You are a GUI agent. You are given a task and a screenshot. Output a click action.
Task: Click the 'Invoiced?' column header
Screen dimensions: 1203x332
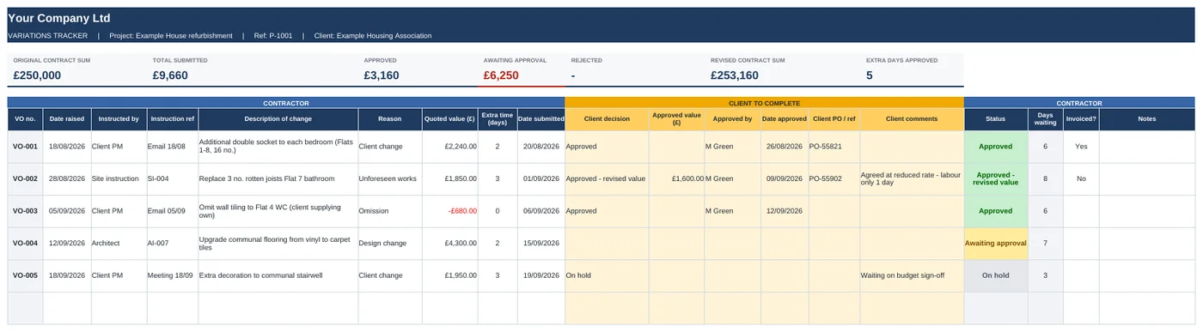[1081, 119]
